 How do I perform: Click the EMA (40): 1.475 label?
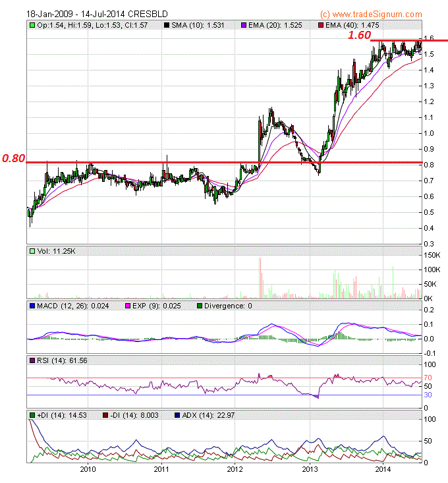[352, 25]
